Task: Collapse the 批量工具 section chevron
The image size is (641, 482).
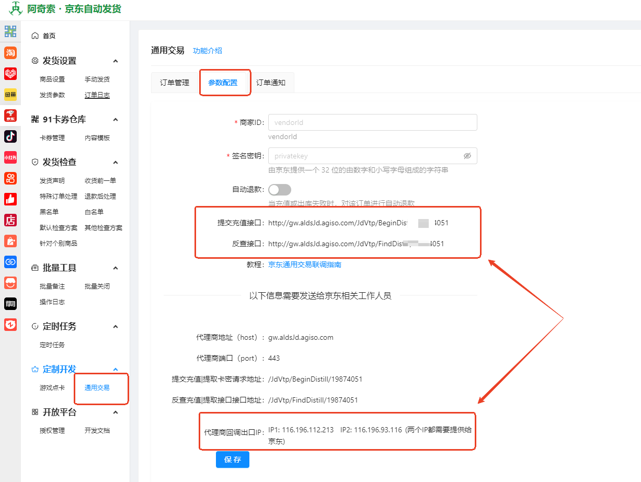Action: pyautogui.click(x=116, y=268)
